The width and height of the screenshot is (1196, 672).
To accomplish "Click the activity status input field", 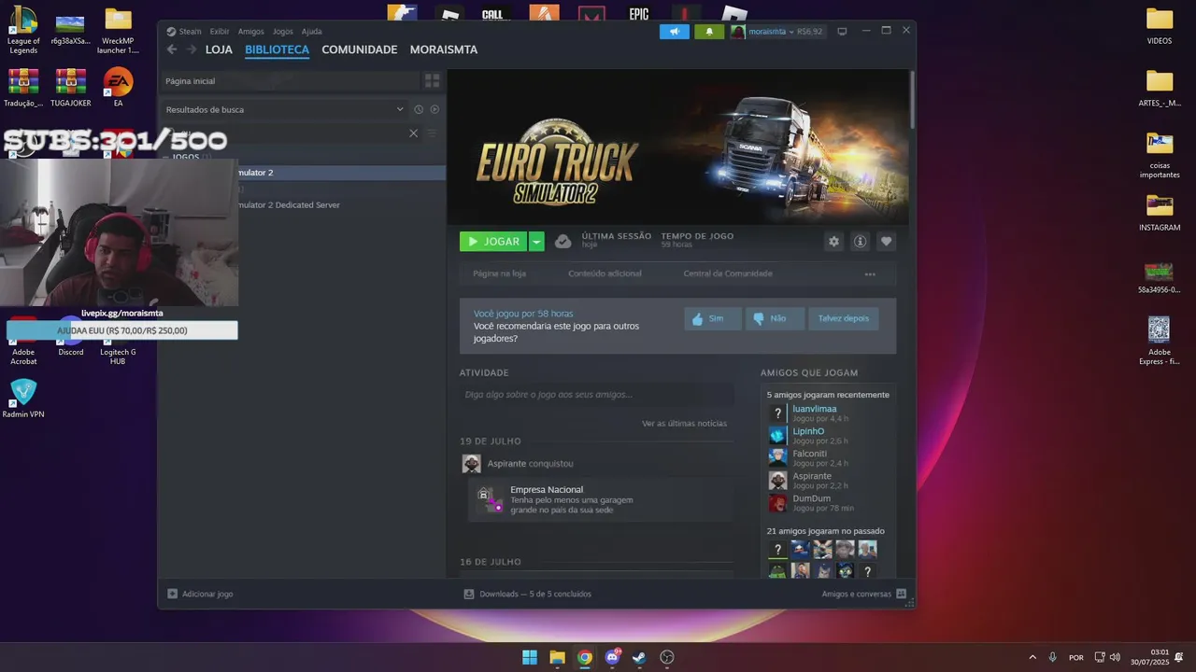I will coord(596,395).
